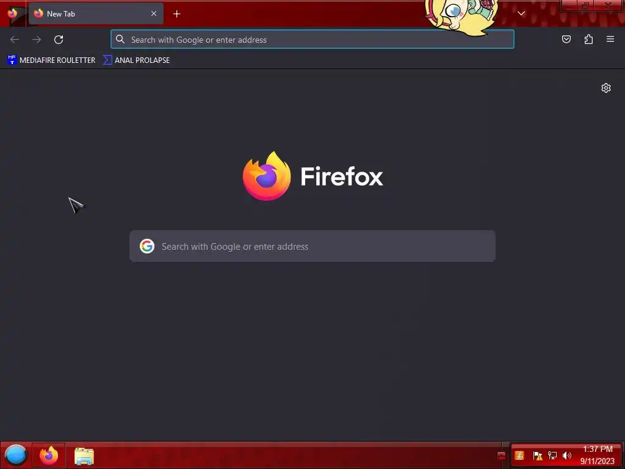Image resolution: width=625 pixels, height=469 pixels.
Task: Open Save to Pocket button
Action: click(566, 39)
